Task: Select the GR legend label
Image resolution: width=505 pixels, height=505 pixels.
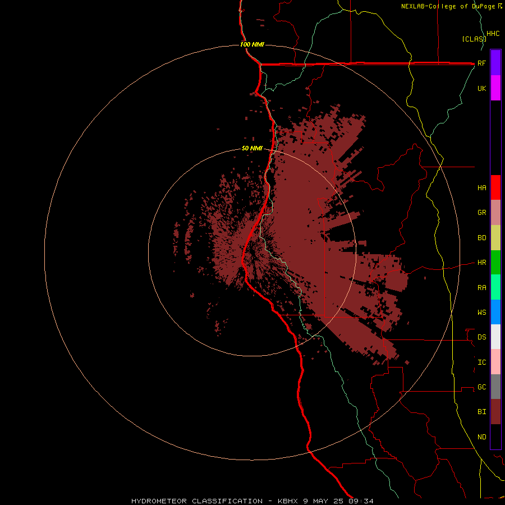Action: click(481, 213)
